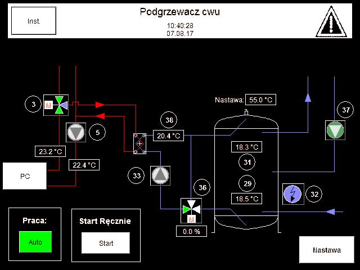Click the Praca: label
Image resolution: width=360 pixels, height=270 pixels.
tap(35, 220)
